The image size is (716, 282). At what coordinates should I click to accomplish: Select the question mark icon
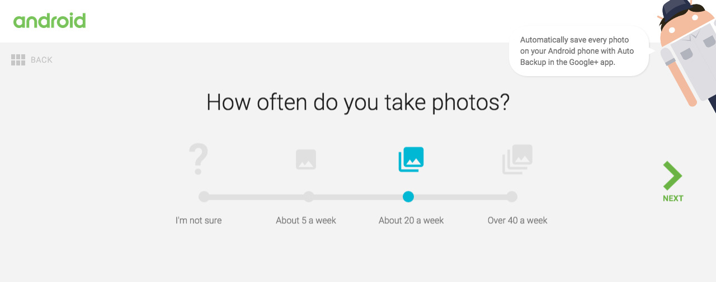199,159
